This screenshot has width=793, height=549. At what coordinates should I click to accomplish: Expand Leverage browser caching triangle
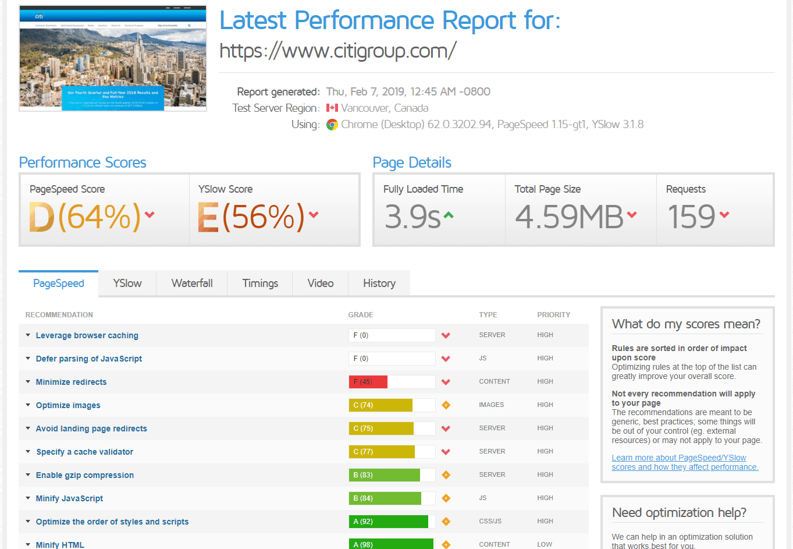(x=28, y=335)
